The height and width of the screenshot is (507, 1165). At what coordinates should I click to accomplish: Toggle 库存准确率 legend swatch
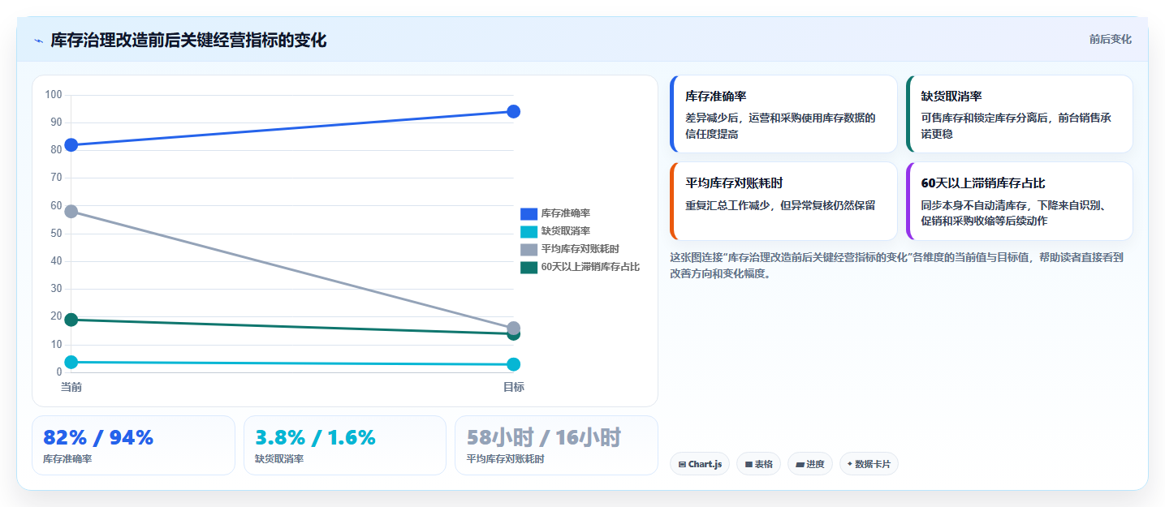click(529, 213)
